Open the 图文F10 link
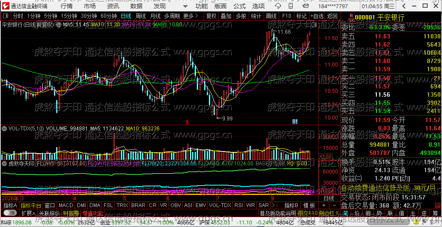 coord(307,213)
